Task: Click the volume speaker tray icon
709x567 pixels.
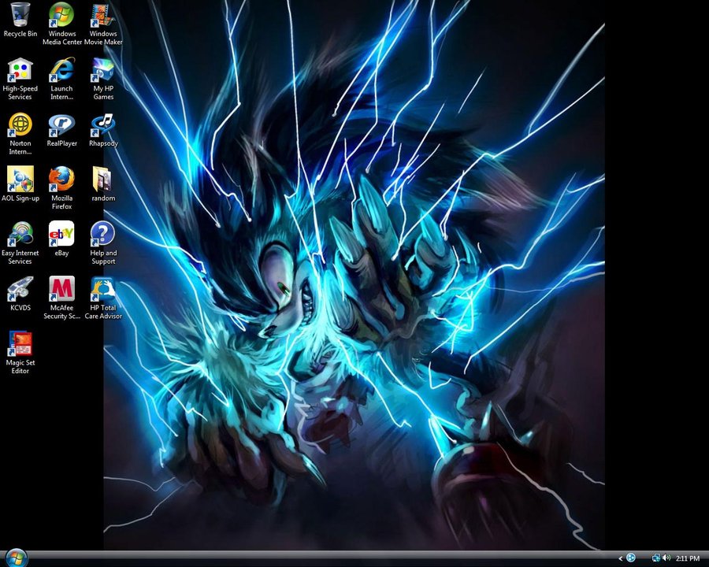Action: click(666, 558)
